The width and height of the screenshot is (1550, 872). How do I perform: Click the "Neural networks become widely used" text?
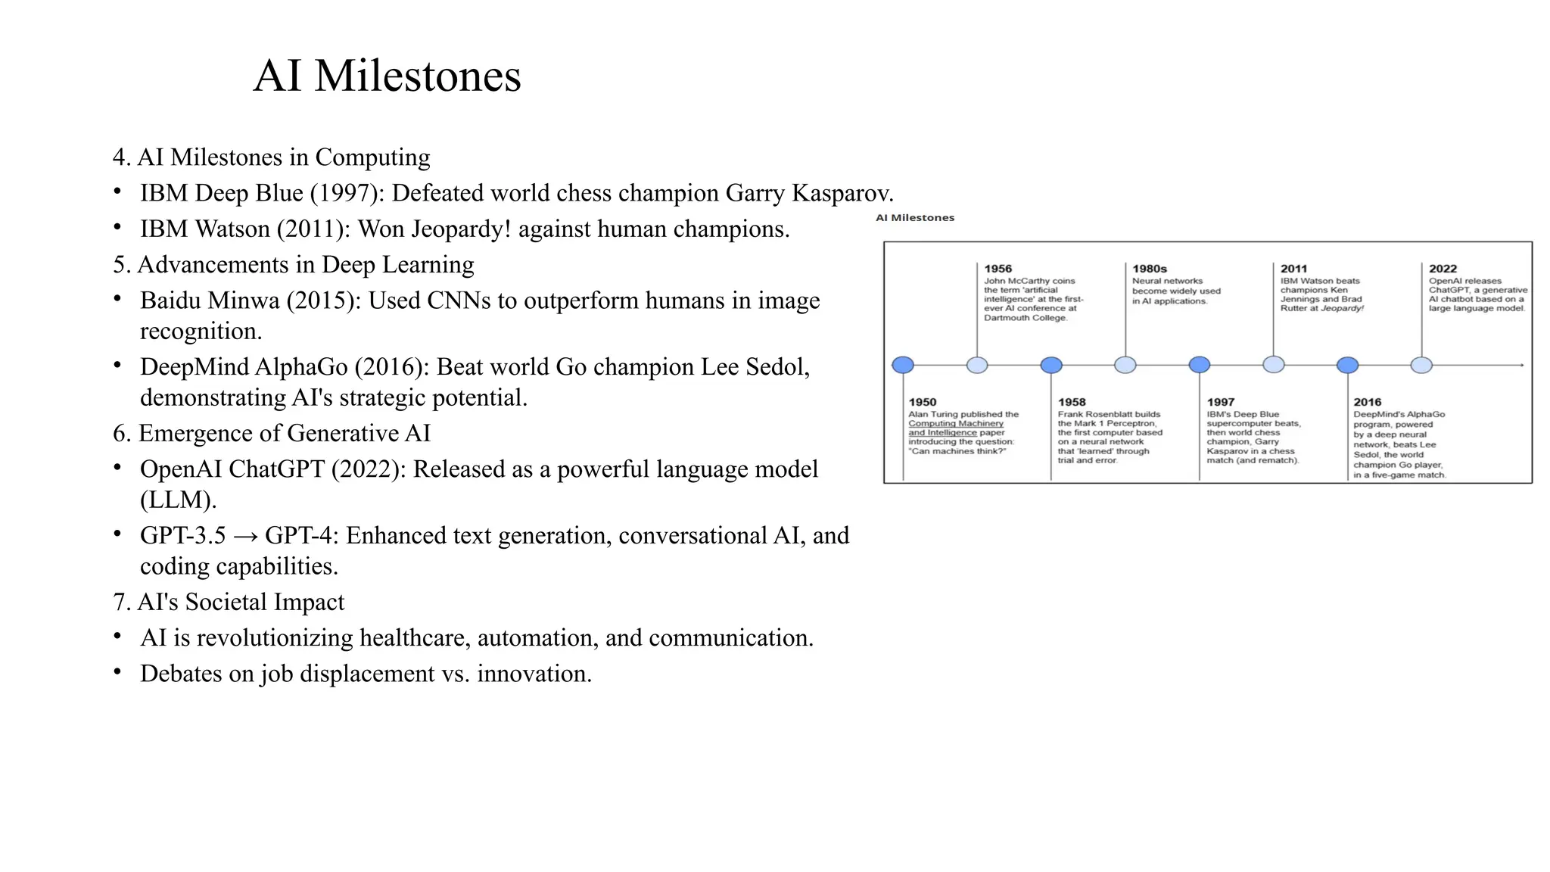1176,291
